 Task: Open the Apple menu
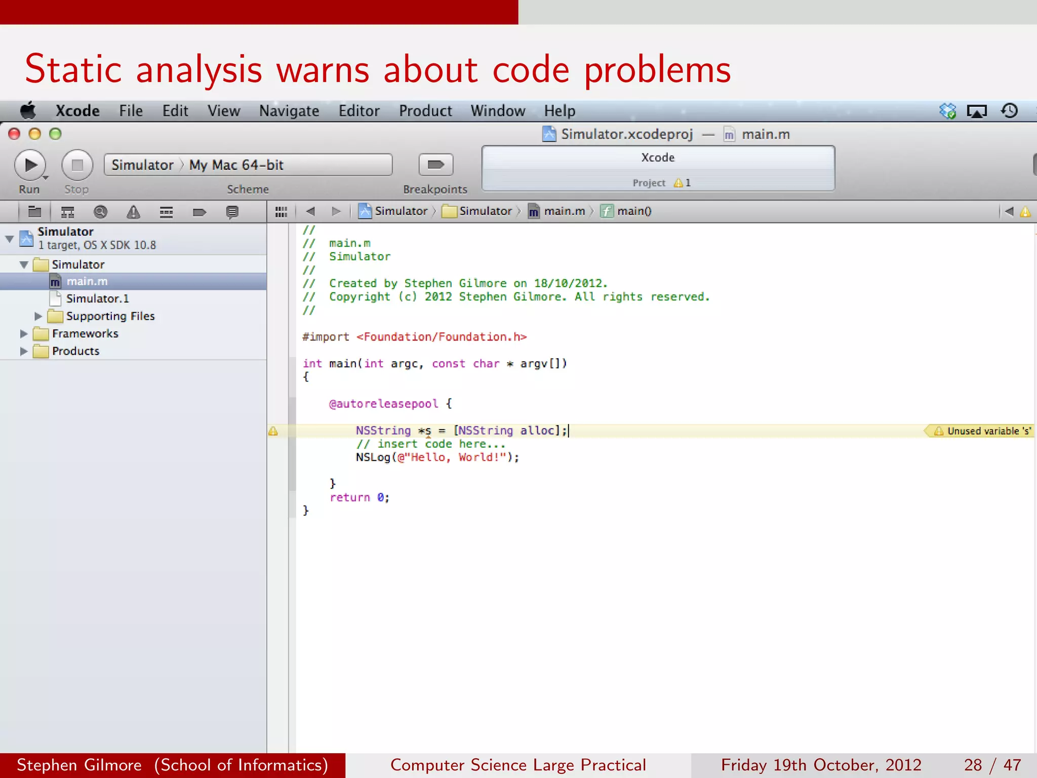pyautogui.click(x=28, y=110)
